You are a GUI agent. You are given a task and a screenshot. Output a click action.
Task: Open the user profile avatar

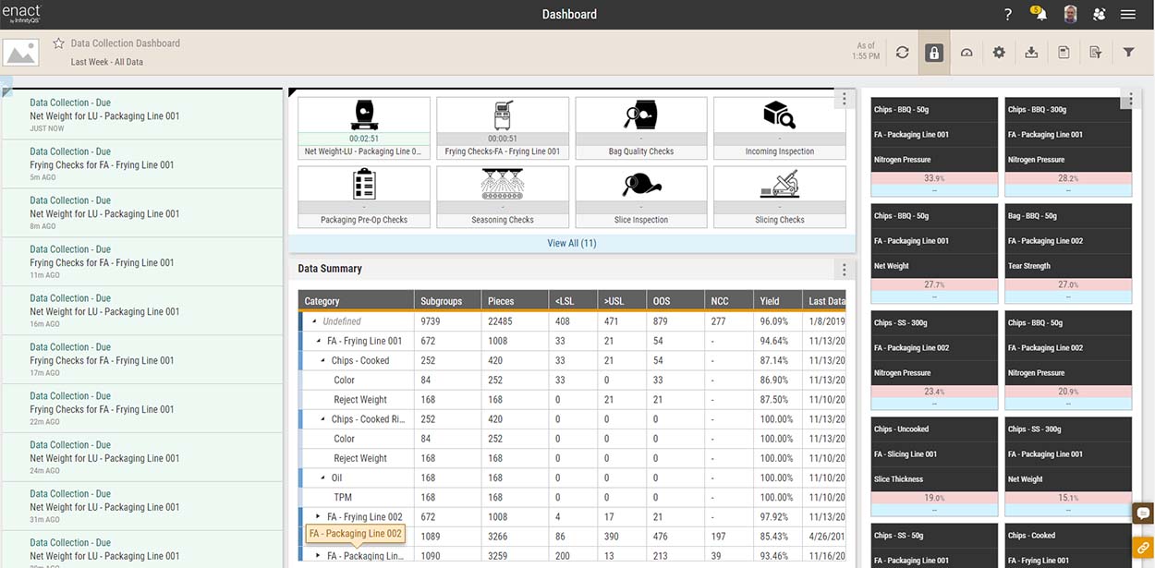click(1070, 14)
